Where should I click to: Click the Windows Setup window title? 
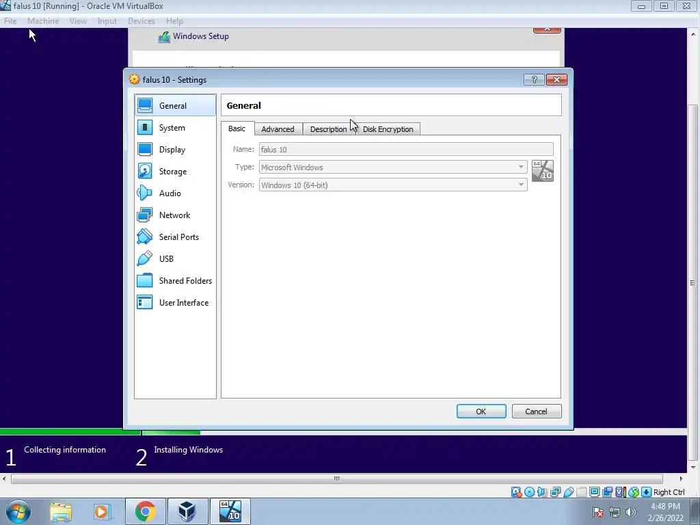201,36
